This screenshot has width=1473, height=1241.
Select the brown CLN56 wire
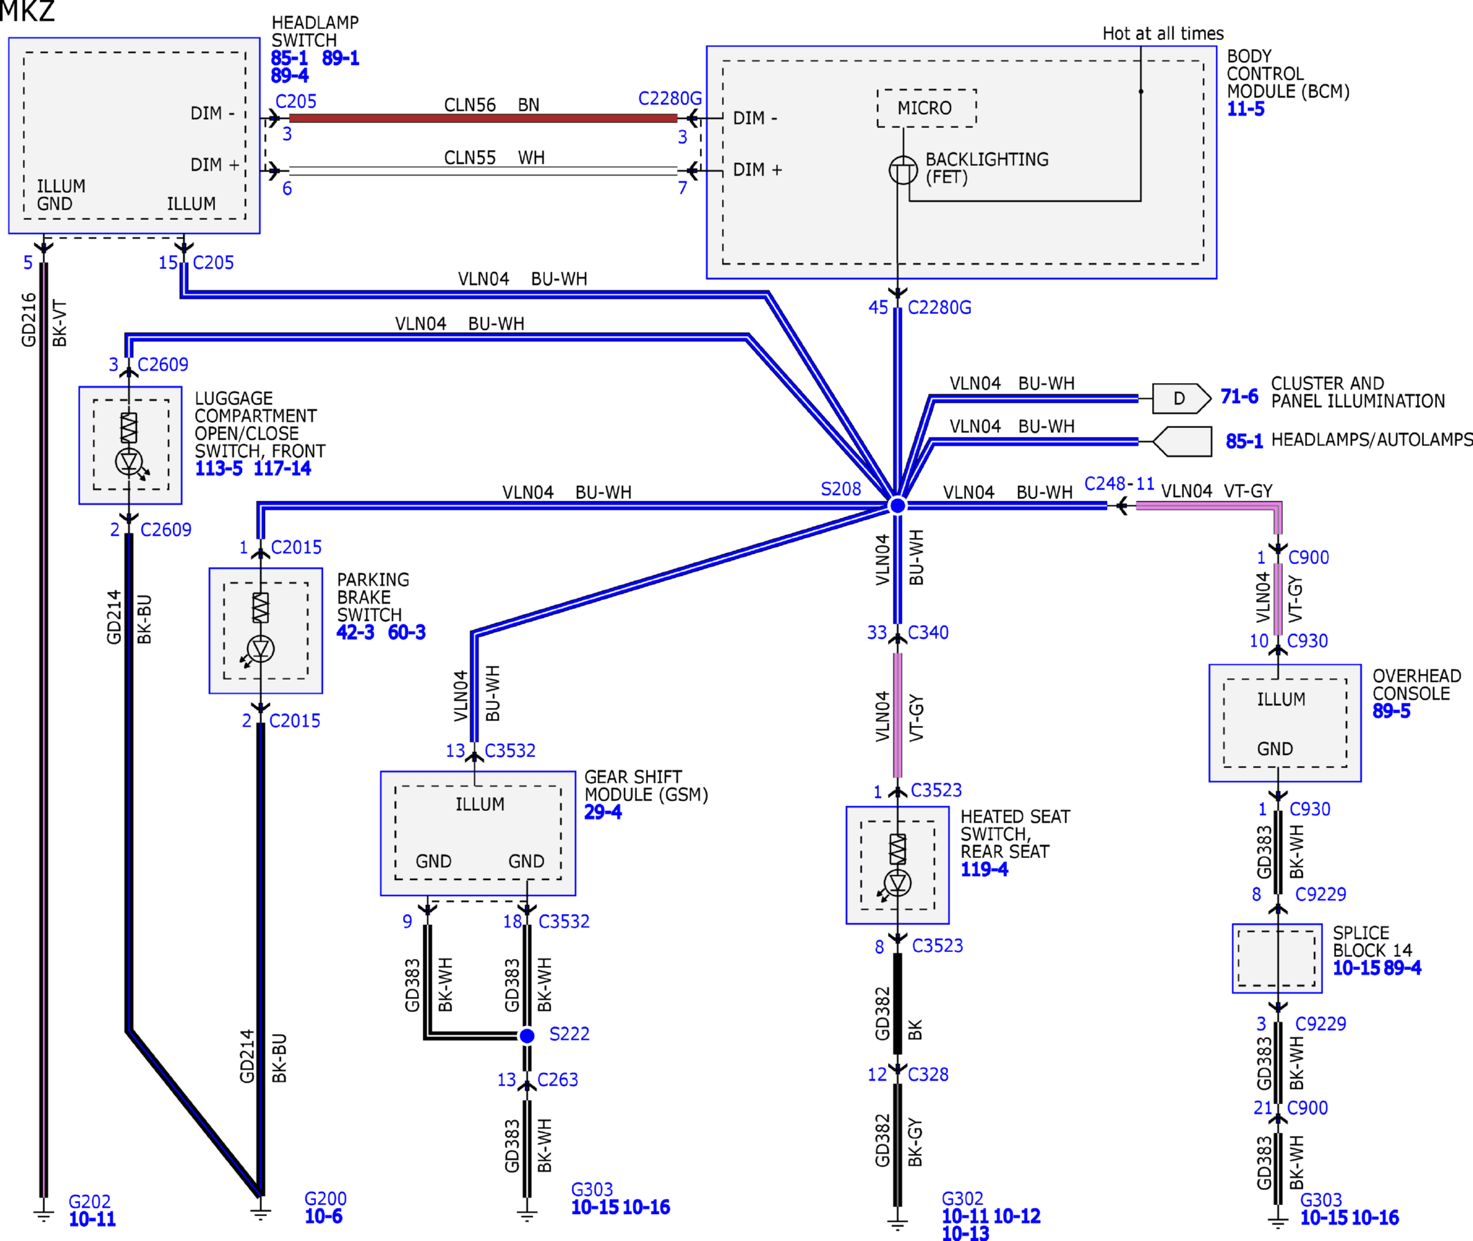(483, 118)
